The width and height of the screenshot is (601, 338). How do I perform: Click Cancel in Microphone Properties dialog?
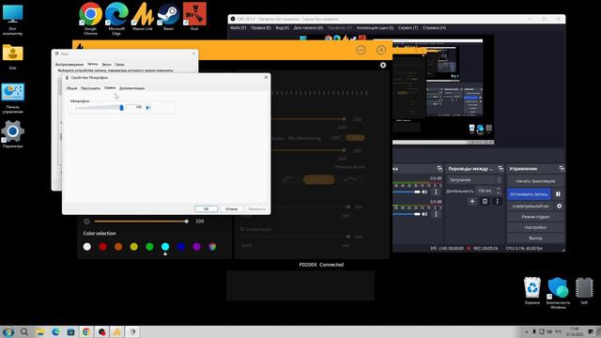pyautogui.click(x=231, y=208)
